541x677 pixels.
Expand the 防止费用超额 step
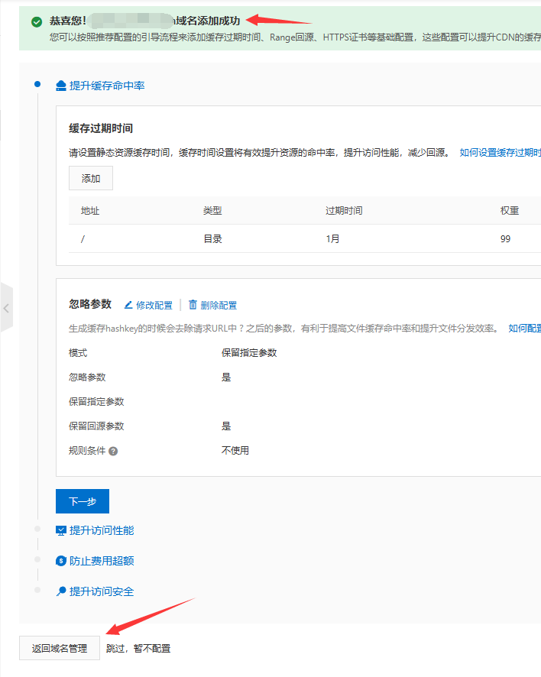tap(102, 561)
